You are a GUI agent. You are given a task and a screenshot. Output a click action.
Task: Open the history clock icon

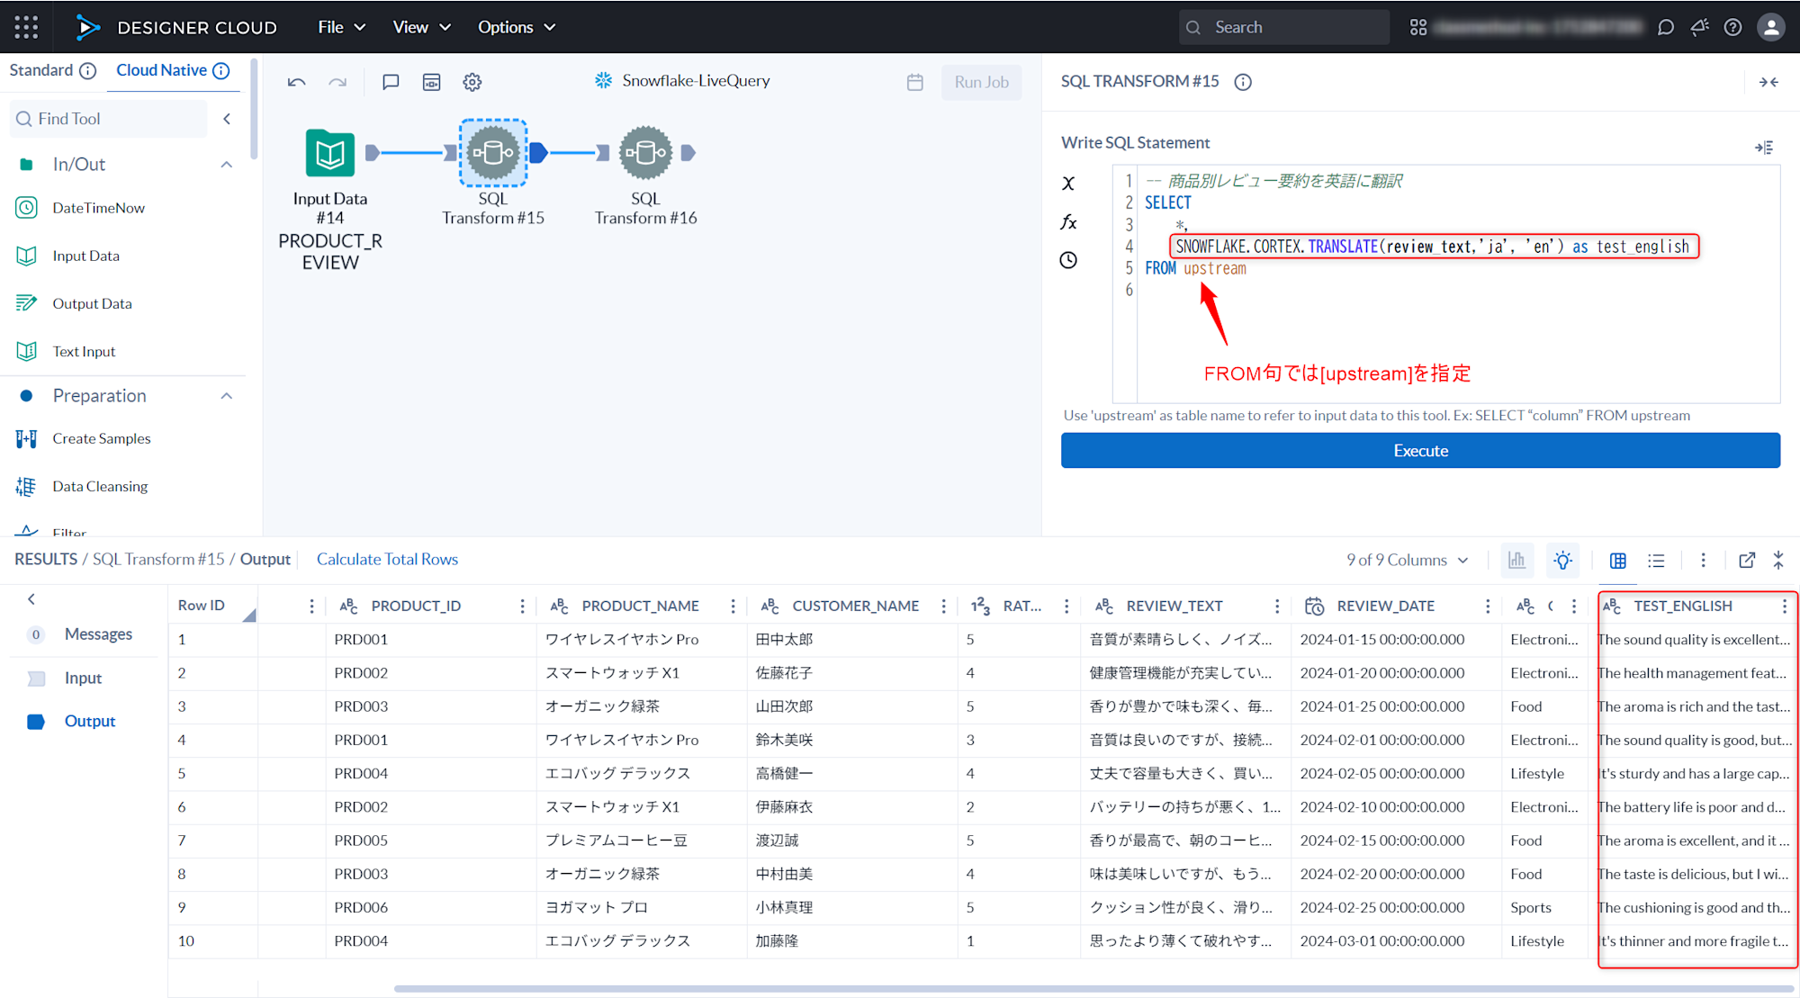click(x=1068, y=260)
